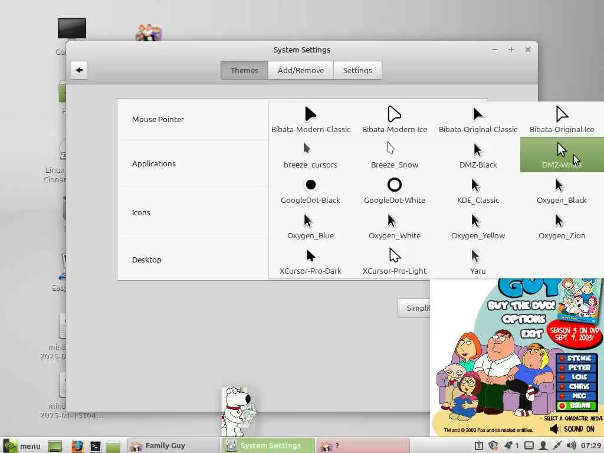Pick the KDE_Classic cursor
This screenshot has width=604, height=453.
click(x=478, y=191)
